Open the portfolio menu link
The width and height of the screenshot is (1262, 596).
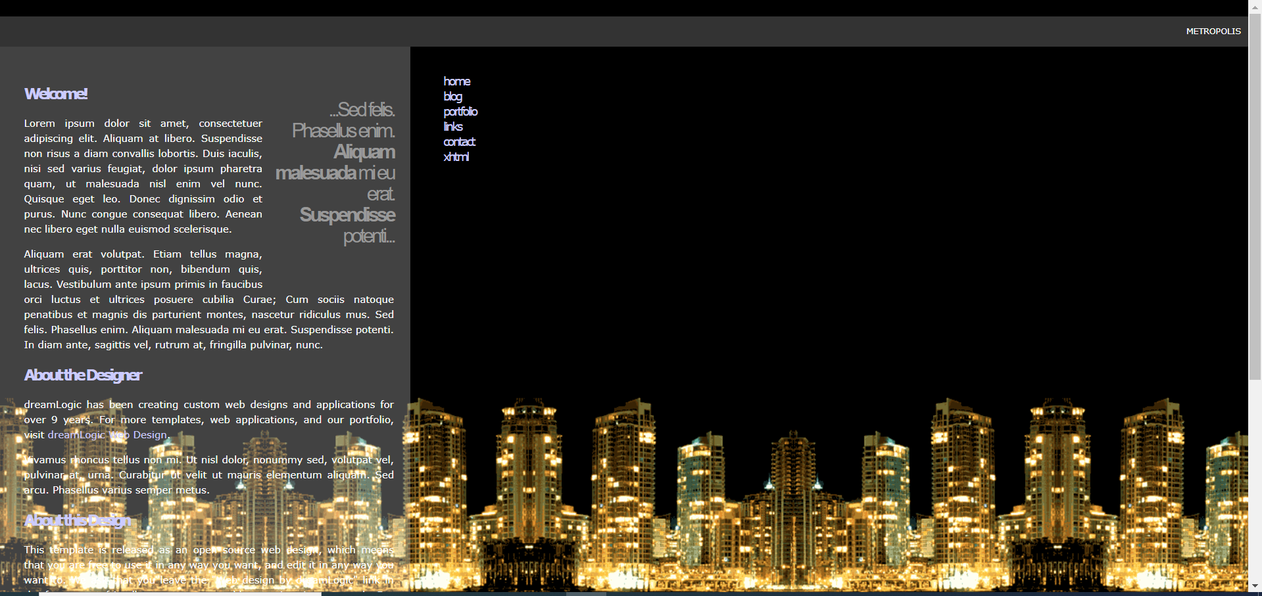pyautogui.click(x=460, y=112)
